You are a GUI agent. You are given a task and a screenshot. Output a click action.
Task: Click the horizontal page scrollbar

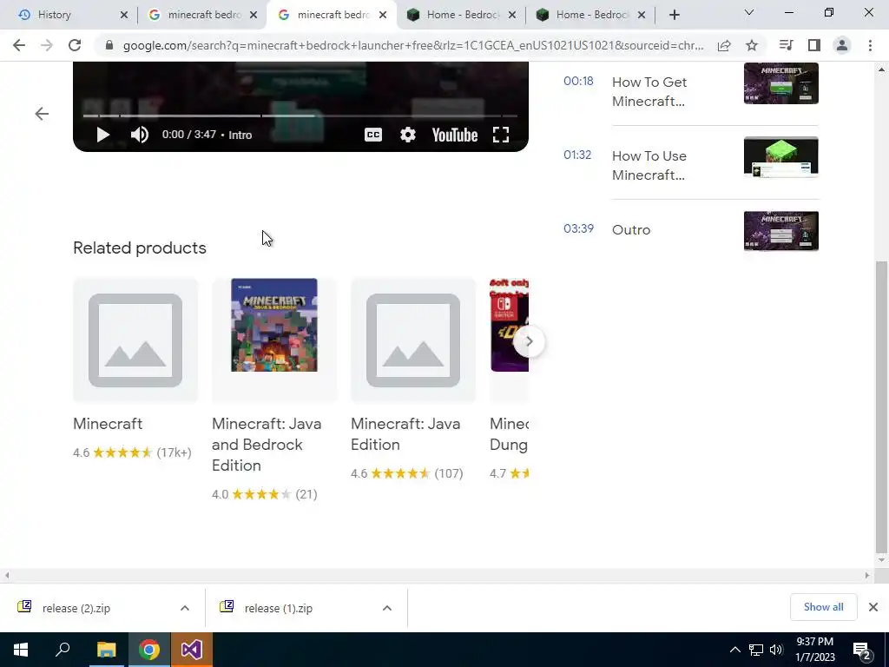point(437,575)
